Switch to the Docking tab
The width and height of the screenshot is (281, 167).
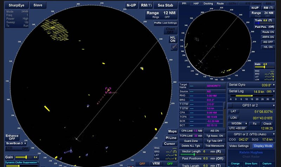208,4
